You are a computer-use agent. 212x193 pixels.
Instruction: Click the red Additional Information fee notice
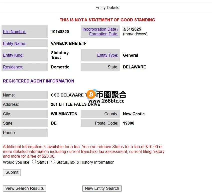click(84, 151)
